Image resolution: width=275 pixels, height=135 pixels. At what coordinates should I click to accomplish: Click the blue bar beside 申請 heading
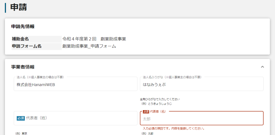pyautogui.click(x=5, y=8)
